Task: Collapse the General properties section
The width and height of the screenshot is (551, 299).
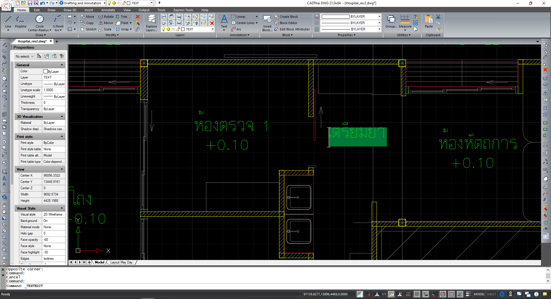Action: click(x=62, y=65)
